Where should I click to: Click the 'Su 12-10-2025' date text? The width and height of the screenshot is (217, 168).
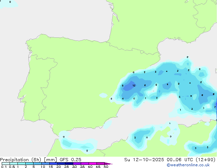click(144, 160)
